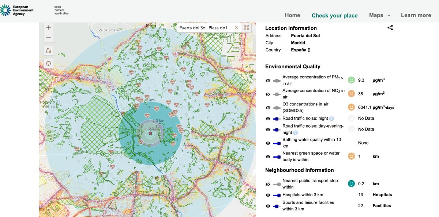439x217 pixels.
Task: Open info icon for day-evening-night traffic noise
Action: [x=295, y=133]
